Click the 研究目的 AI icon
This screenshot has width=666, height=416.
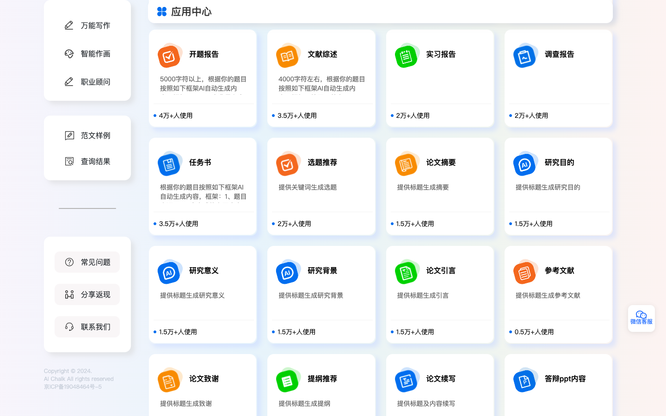(525, 164)
